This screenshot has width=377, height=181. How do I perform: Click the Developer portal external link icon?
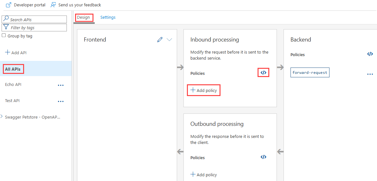(x=9, y=5)
